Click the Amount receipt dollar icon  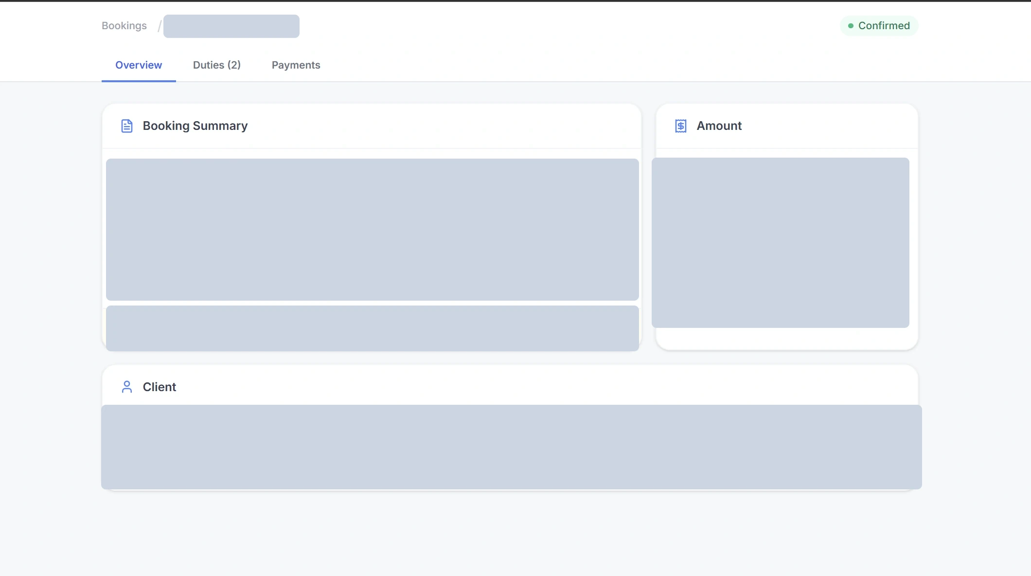click(681, 126)
